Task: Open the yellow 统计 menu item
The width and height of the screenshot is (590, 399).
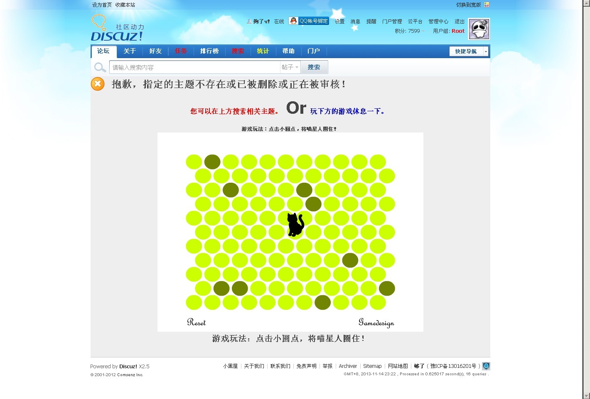Action: [x=263, y=51]
